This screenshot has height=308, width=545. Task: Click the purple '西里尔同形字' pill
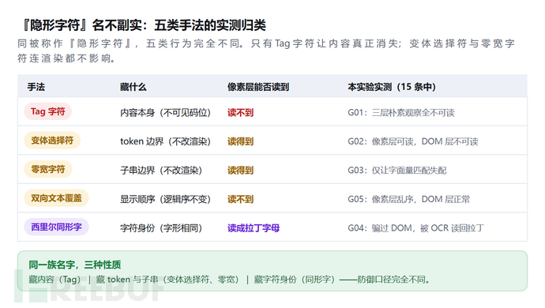[56, 227]
